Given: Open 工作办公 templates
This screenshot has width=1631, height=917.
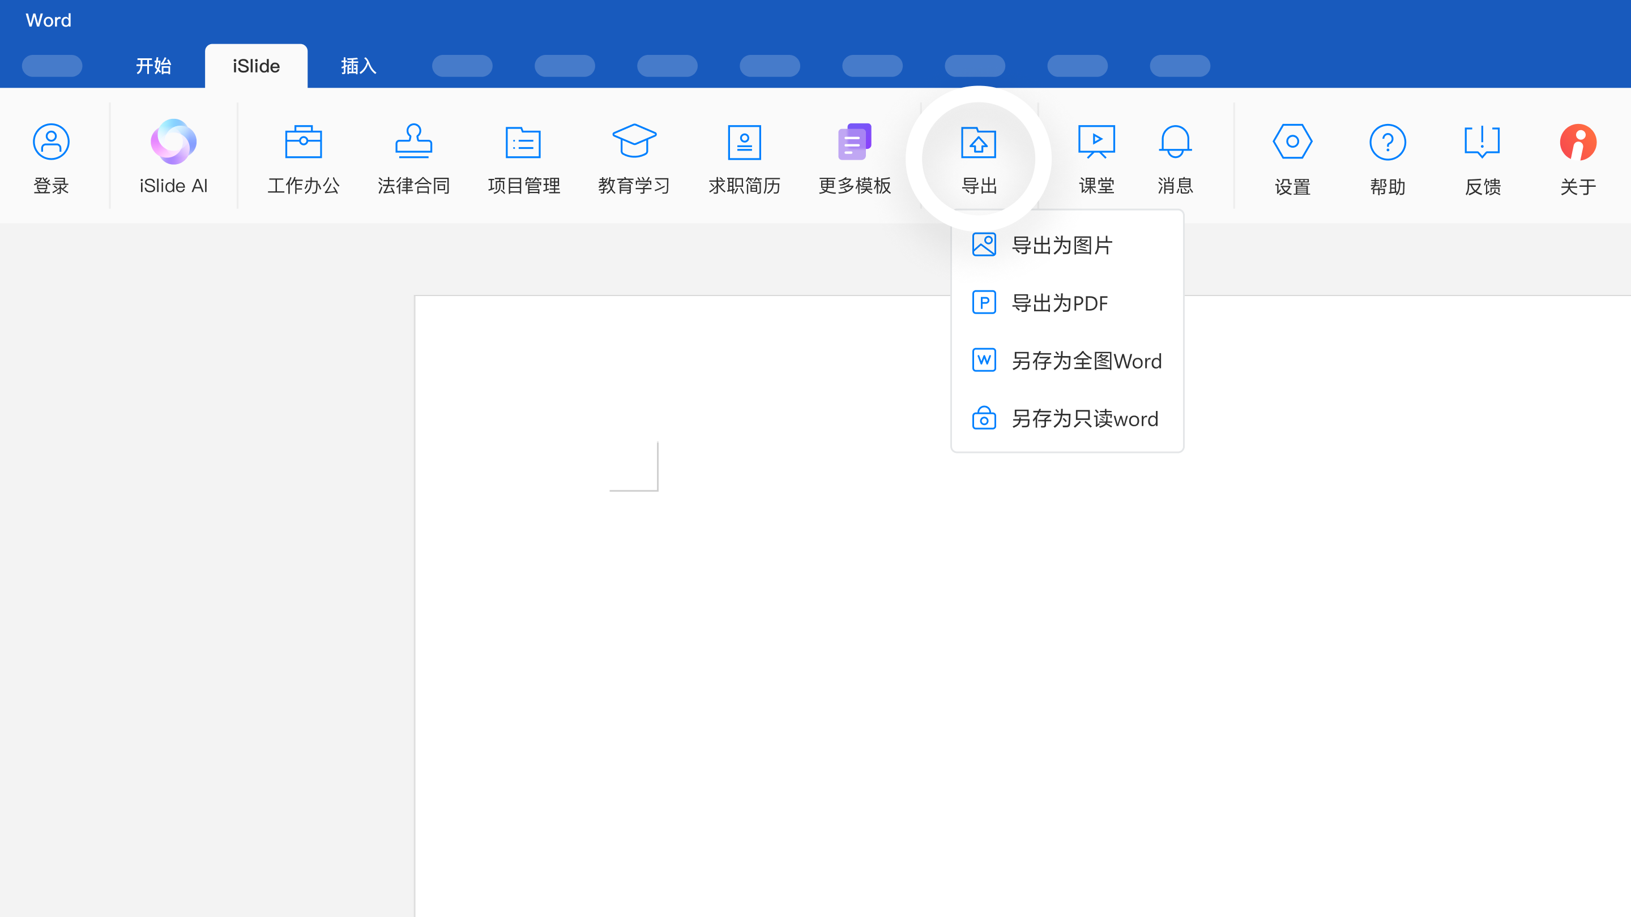Looking at the screenshot, I should [x=304, y=158].
